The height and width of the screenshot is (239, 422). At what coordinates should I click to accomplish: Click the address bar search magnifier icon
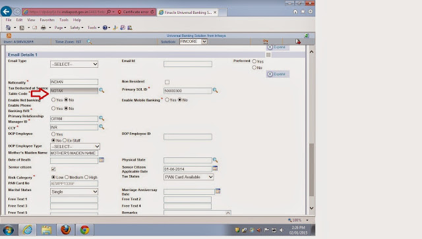click(x=109, y=12)
